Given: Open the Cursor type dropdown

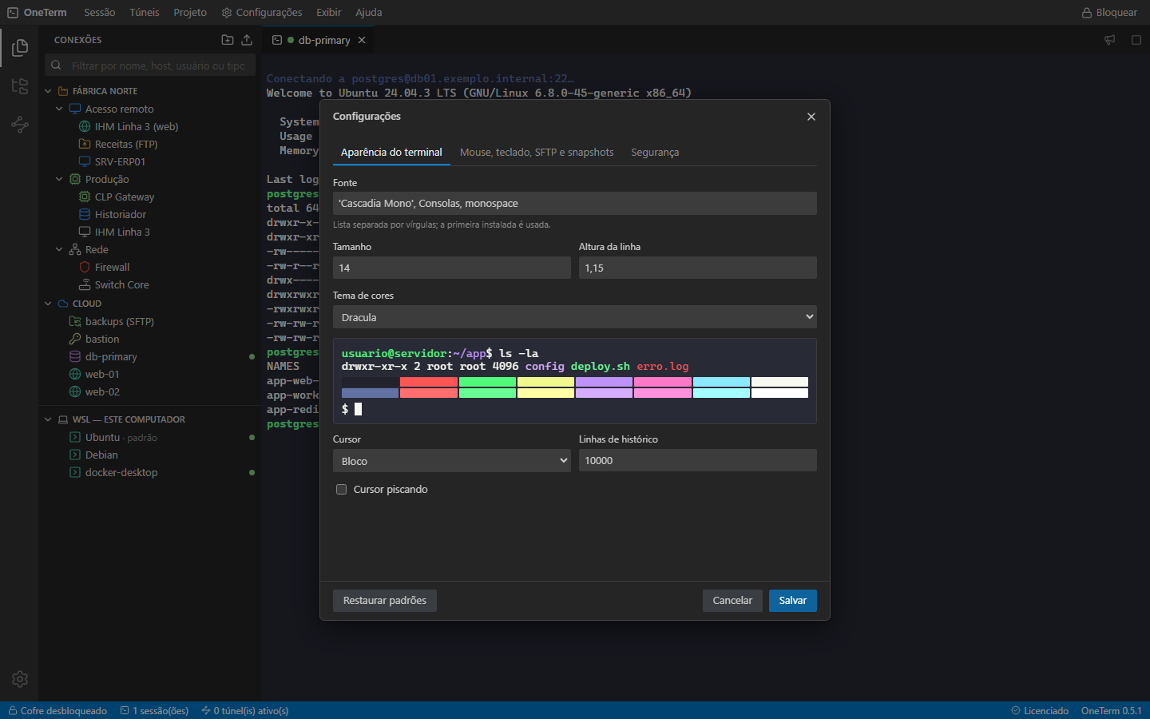Looking at the screenshot, I should tap(452, 461).
